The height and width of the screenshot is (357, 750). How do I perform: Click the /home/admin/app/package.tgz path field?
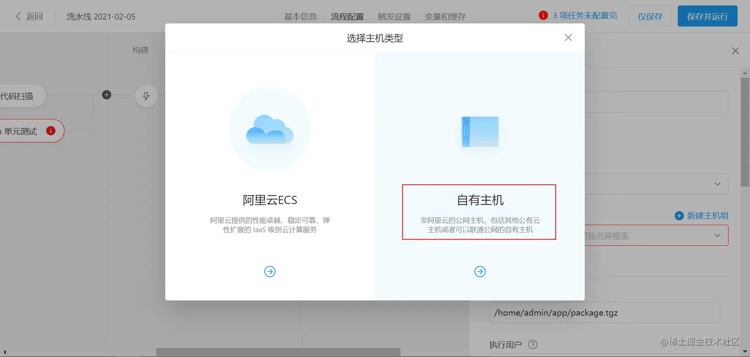tap(605, 313)
